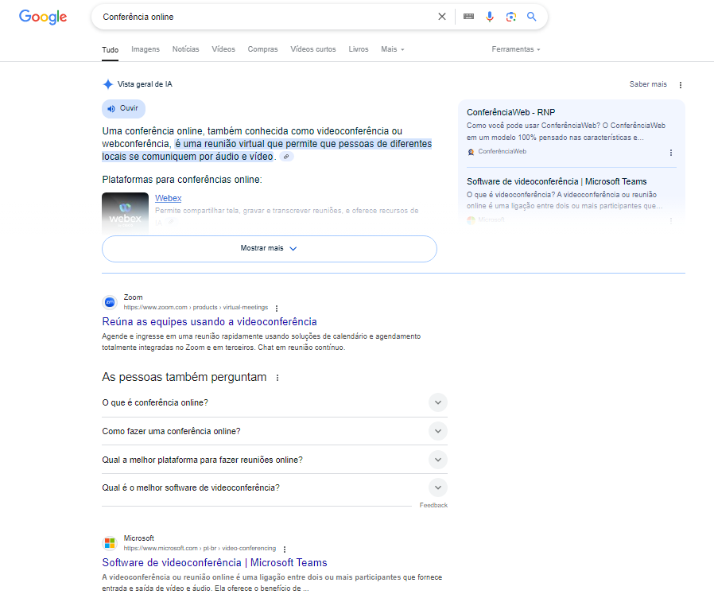Click the Microsoft favicon
Screen dimensions: 714x602
110,543
